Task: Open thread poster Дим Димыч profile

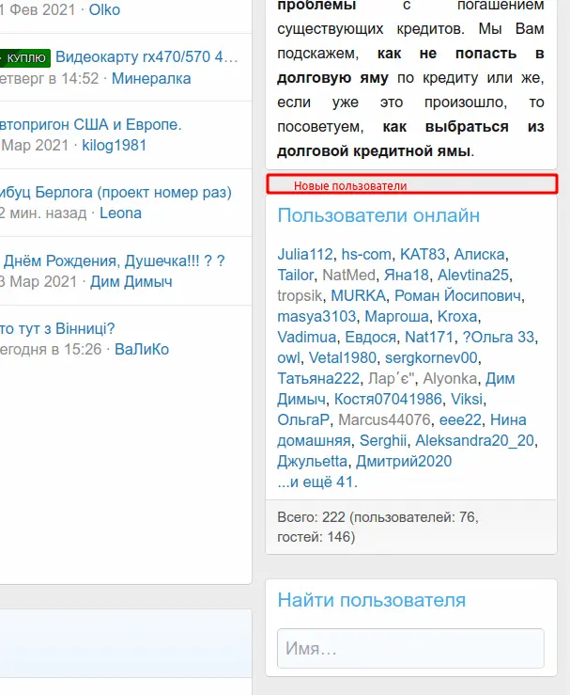Action: 131,282
